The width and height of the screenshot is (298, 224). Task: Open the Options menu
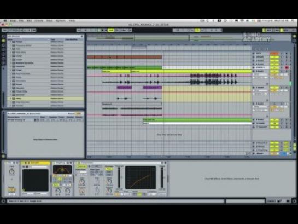[x=61, y=21]
